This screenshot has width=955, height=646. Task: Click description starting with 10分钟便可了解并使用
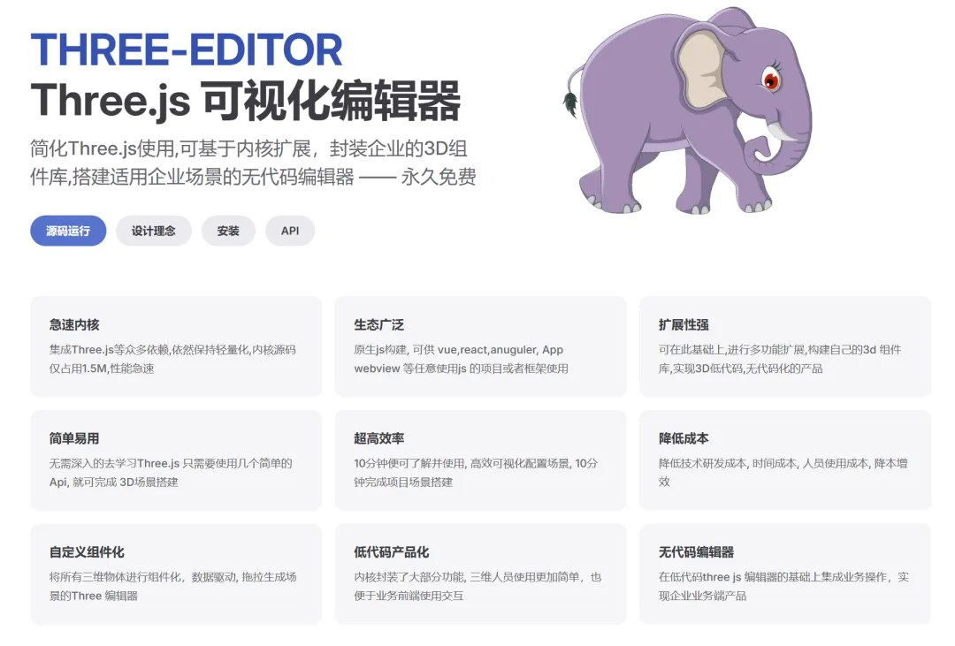pyautogui.click(x=476, y=473)
